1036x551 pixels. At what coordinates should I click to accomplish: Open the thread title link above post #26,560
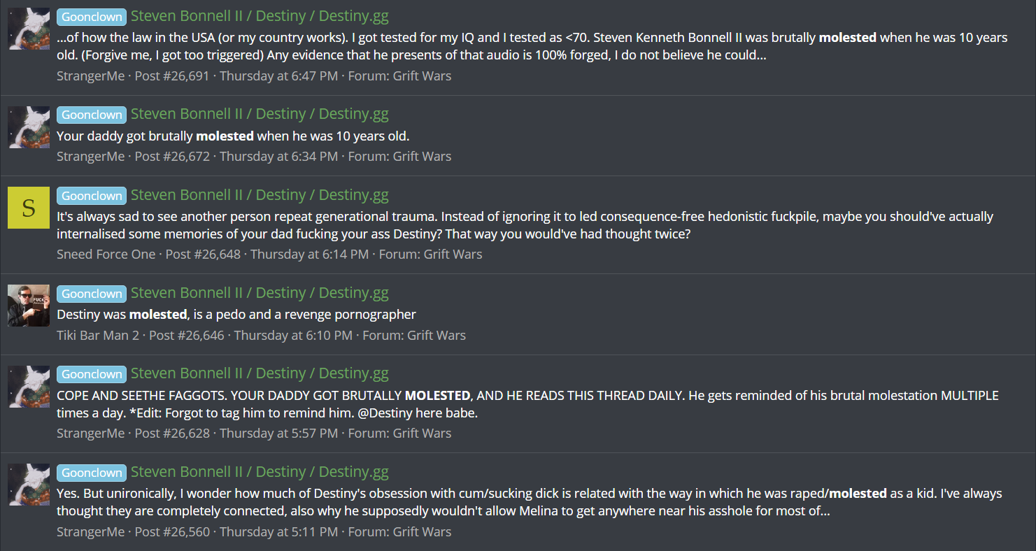260,472
